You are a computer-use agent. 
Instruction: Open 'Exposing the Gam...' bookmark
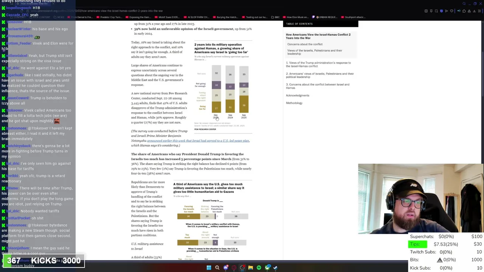(138, 17)
